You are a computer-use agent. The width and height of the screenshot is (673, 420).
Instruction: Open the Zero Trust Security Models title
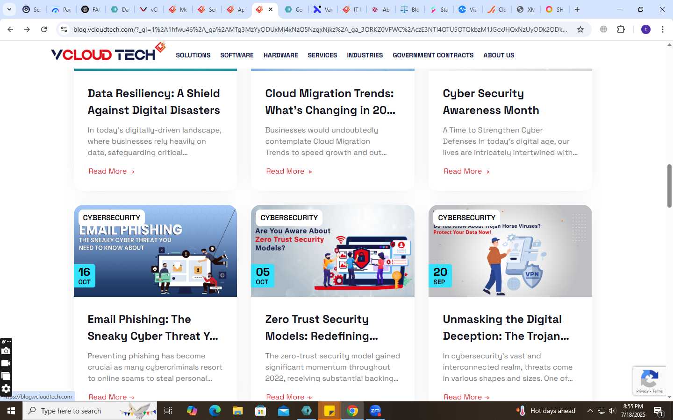(322, 328)
